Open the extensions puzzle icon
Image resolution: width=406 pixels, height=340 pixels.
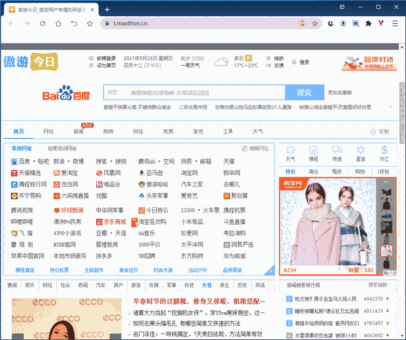click(367, 23)
